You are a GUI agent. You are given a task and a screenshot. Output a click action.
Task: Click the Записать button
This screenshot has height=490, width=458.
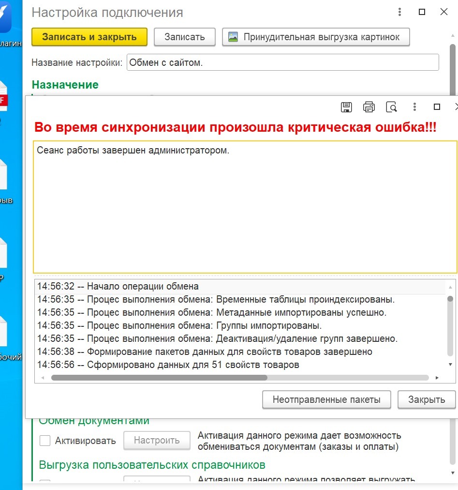tap(184, 37)
